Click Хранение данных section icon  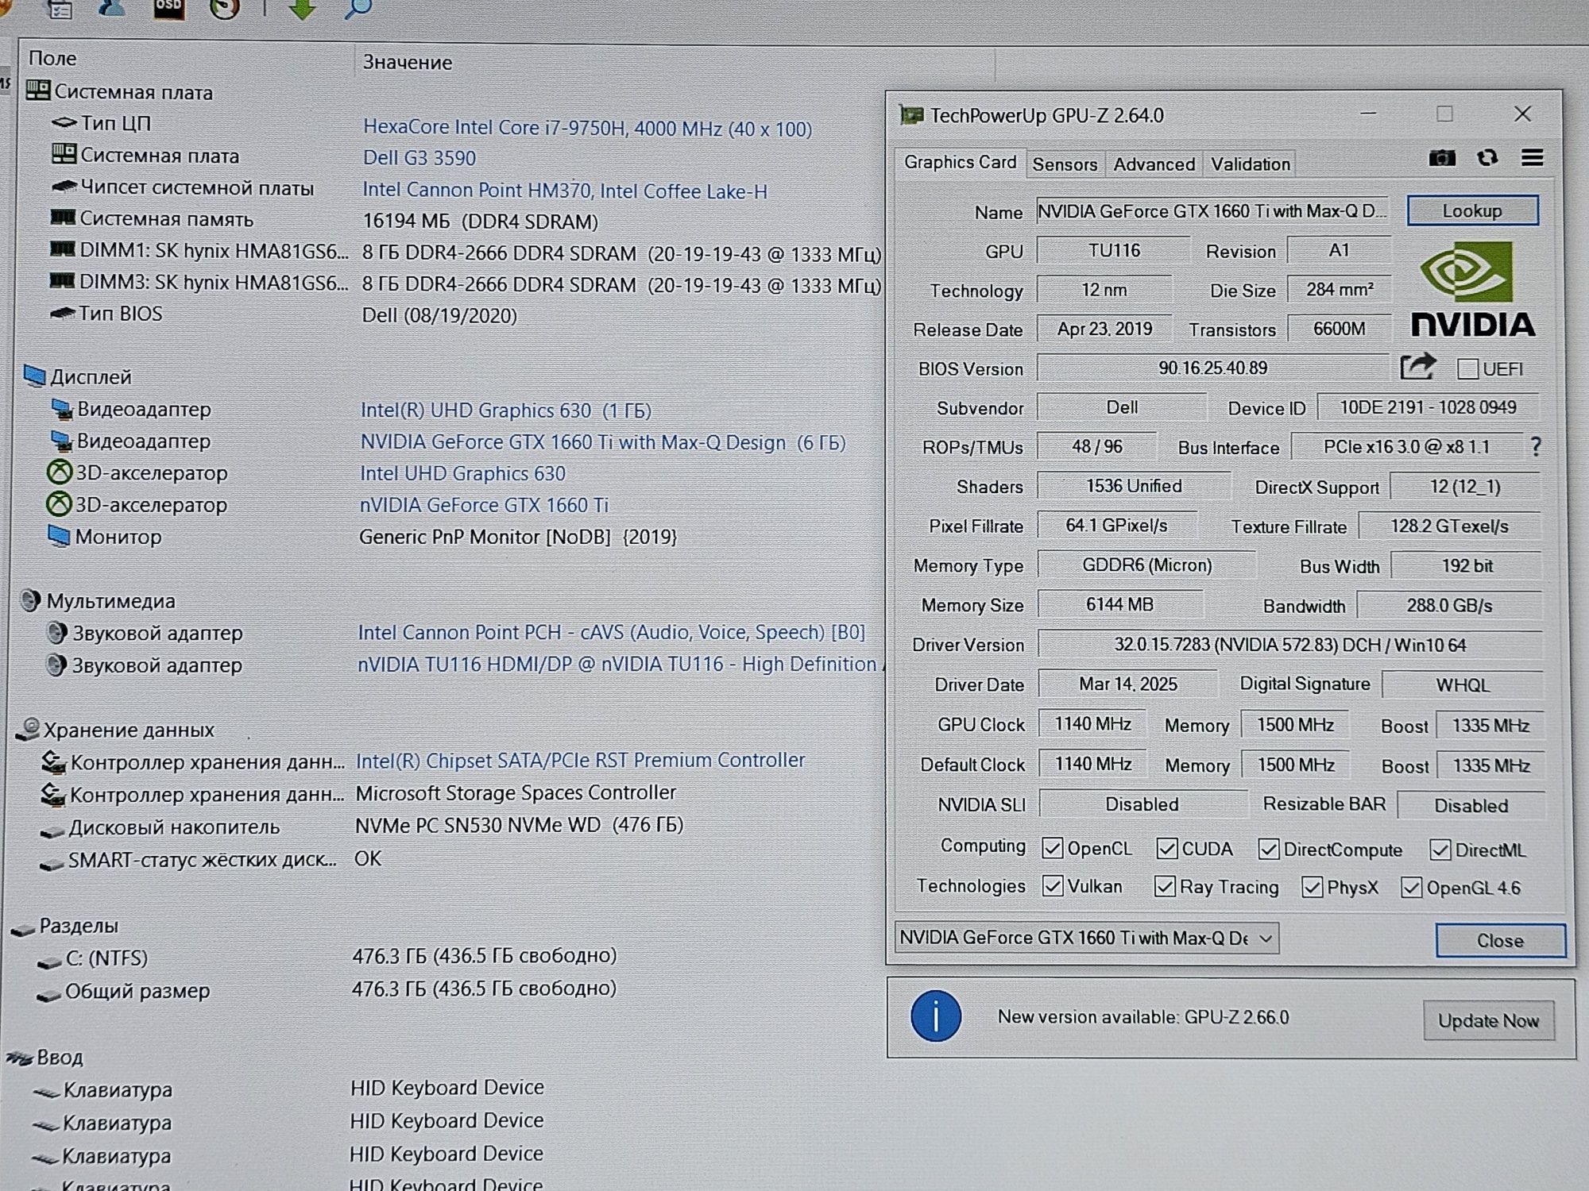28,729
